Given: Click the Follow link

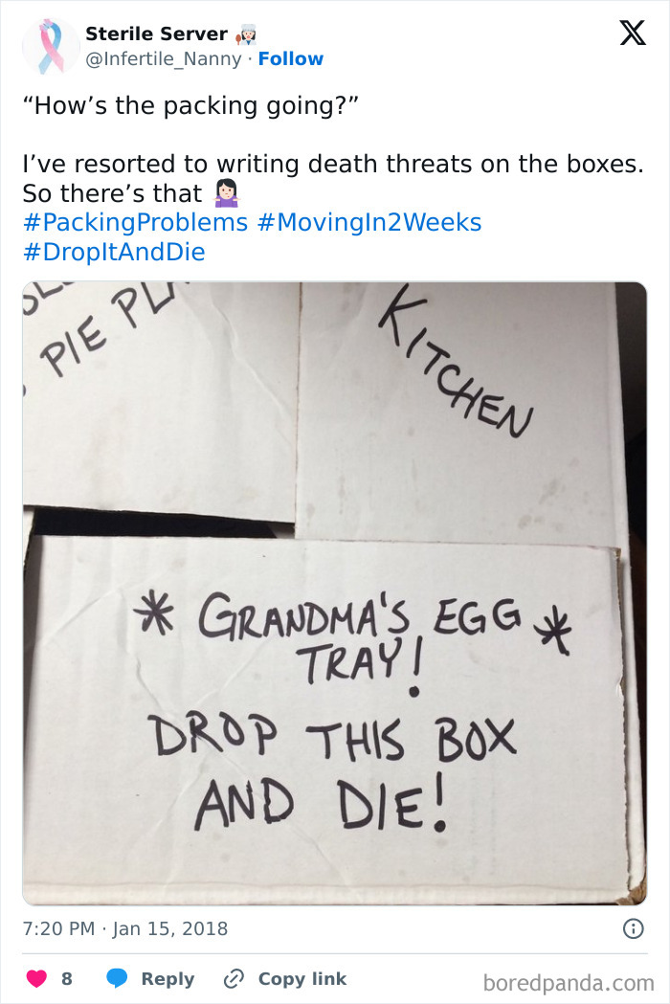Looking at the screenshot, I should [292, 58].
